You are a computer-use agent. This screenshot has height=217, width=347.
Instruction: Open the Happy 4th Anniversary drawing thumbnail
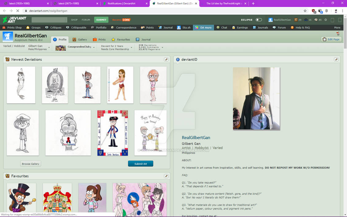pos(150,133)
